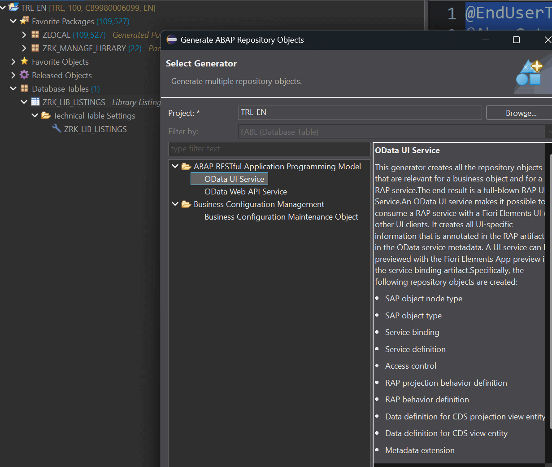The height and width of the screenshot is (467, 552).
Task: Collapse the Database Tables node
Action: tap(13, 88)
